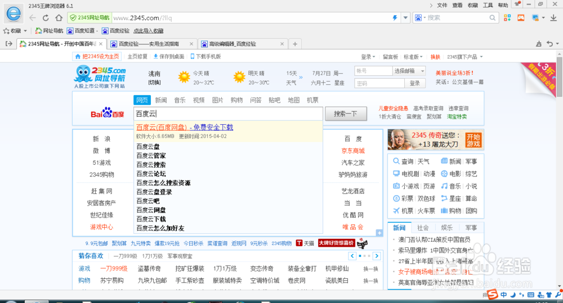This screenshot has width=563, height=303.
Task: Click 点此导入收藏 link
Action: (x=148, y=31)
